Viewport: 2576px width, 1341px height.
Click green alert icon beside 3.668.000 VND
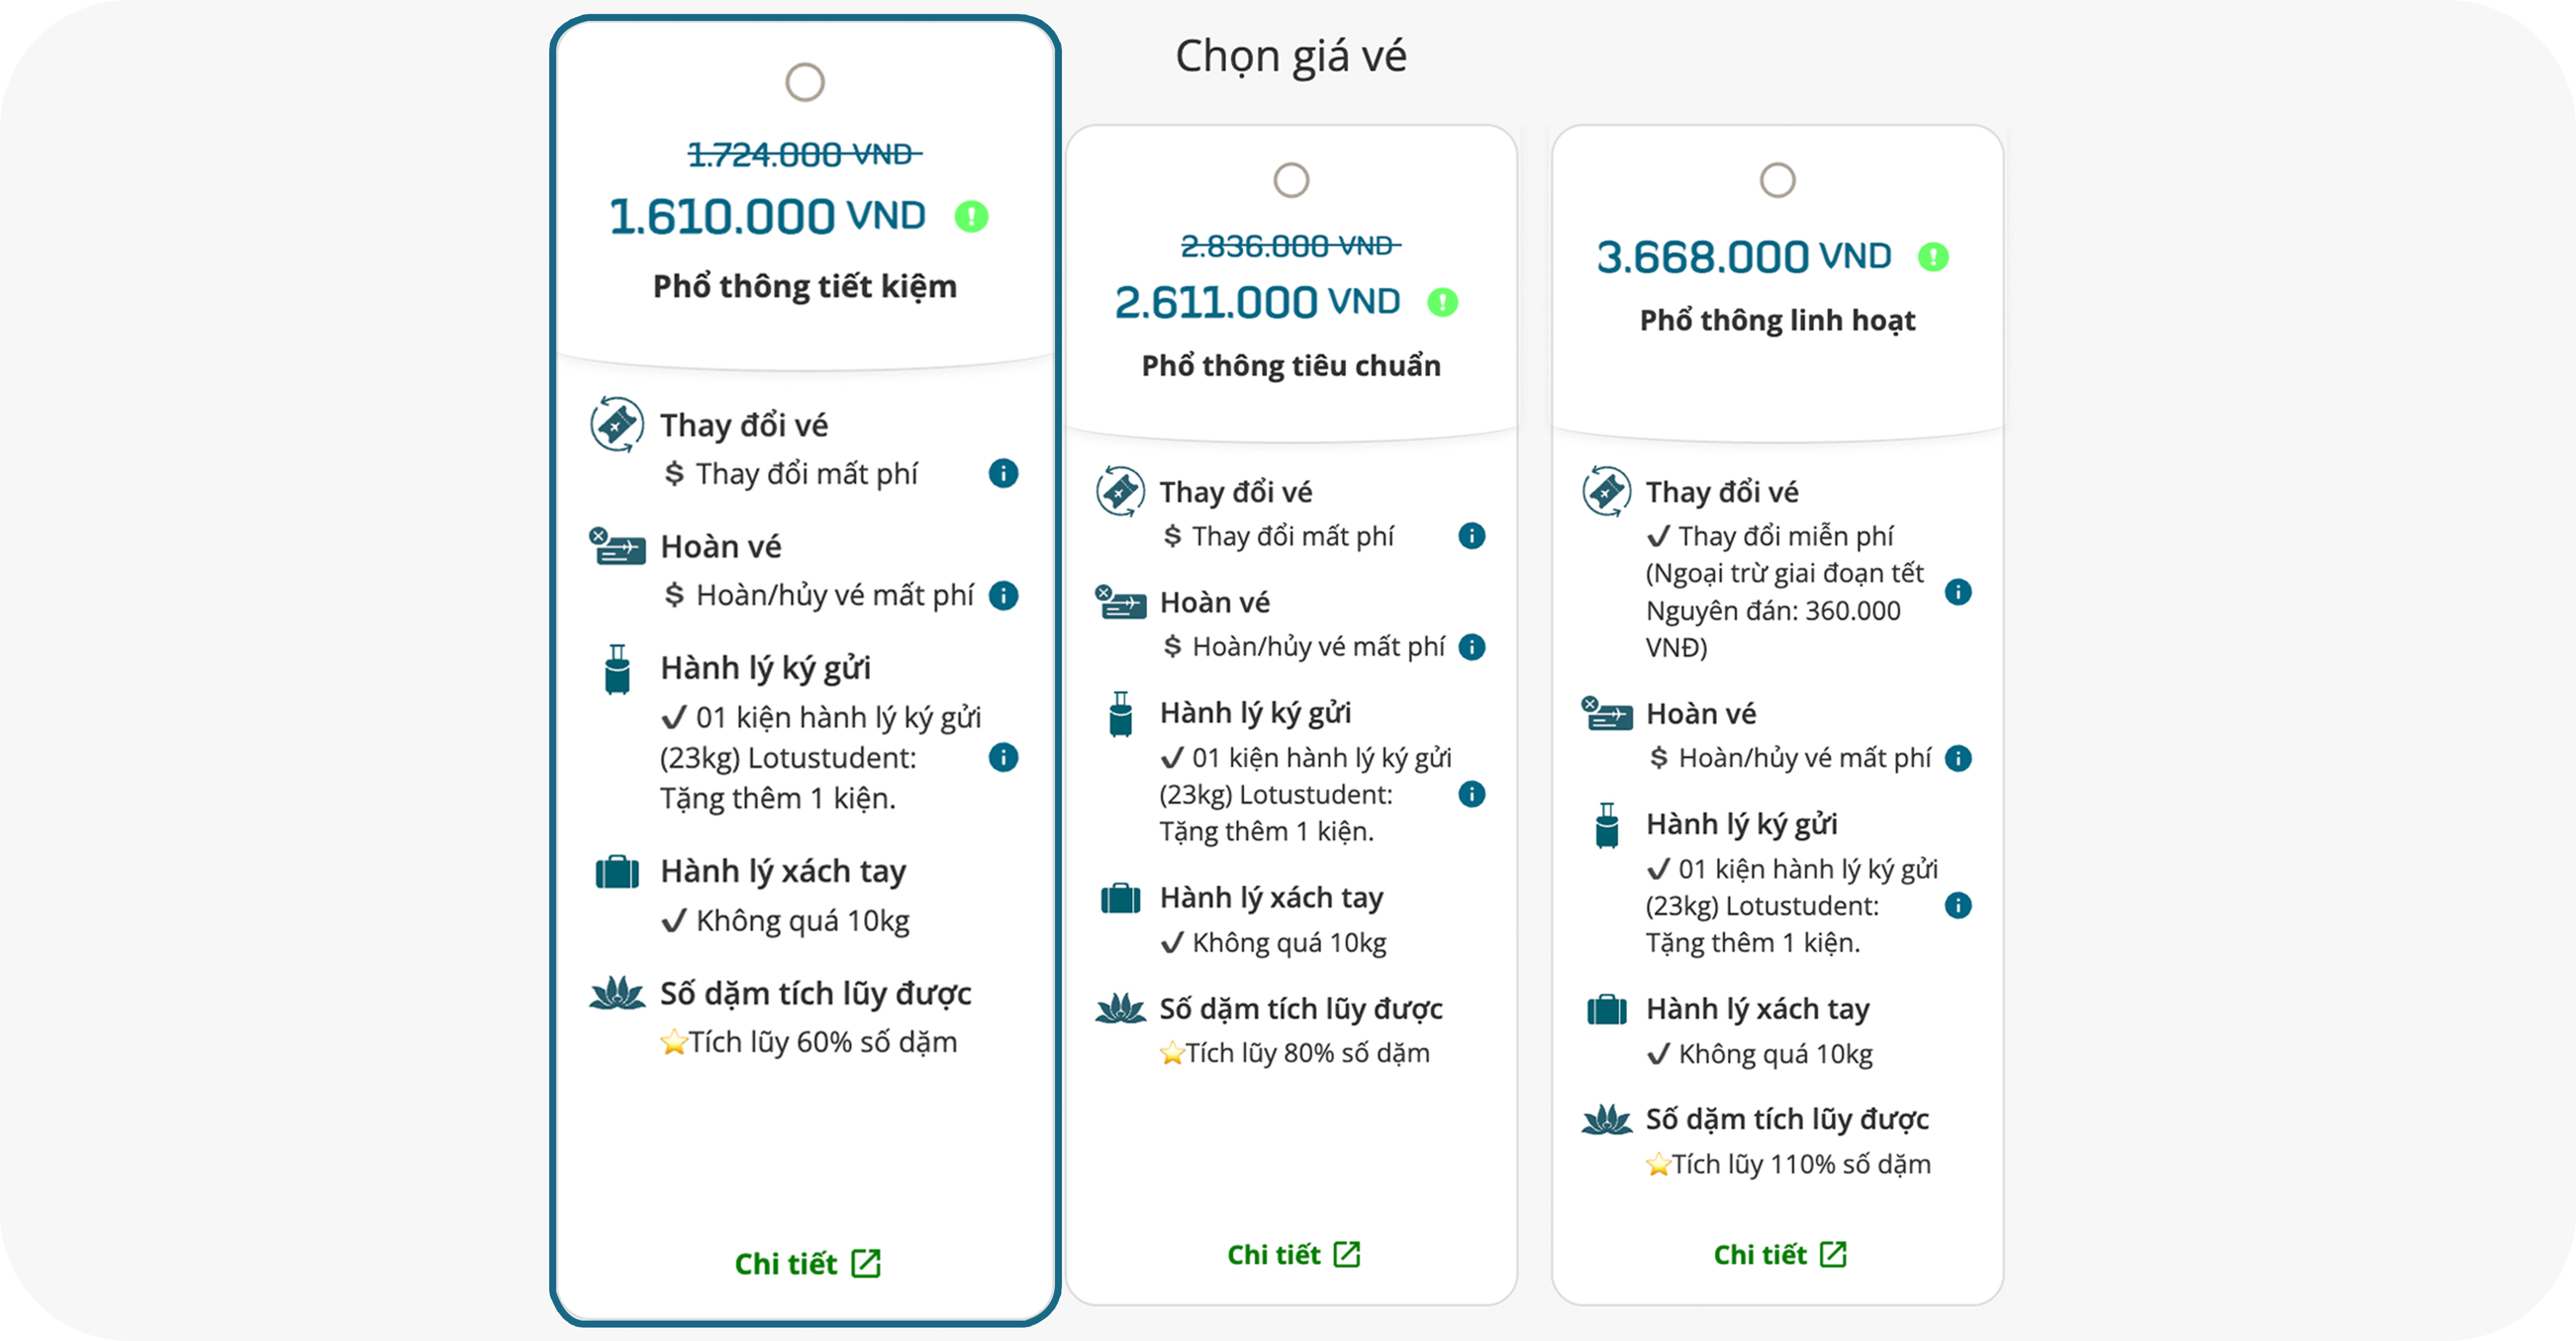click(x=1933, y=257)
